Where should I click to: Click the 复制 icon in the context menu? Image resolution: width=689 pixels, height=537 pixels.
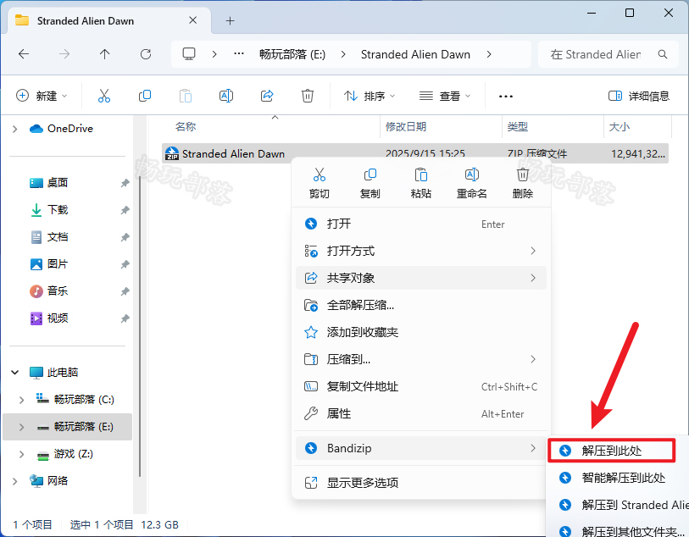(370, 174)
